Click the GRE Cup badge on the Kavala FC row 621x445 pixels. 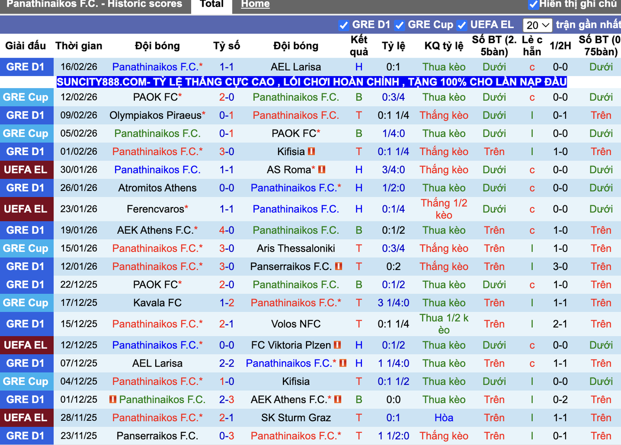click(x=27, y=302)
